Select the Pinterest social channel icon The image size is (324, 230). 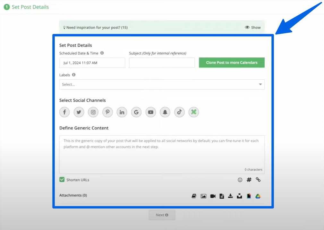coord(107,112)
